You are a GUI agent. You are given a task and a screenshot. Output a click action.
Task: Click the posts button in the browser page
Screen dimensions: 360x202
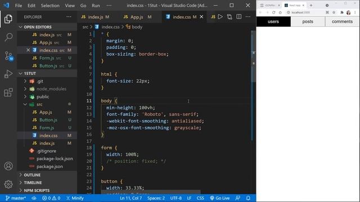(x=308, y=21)
